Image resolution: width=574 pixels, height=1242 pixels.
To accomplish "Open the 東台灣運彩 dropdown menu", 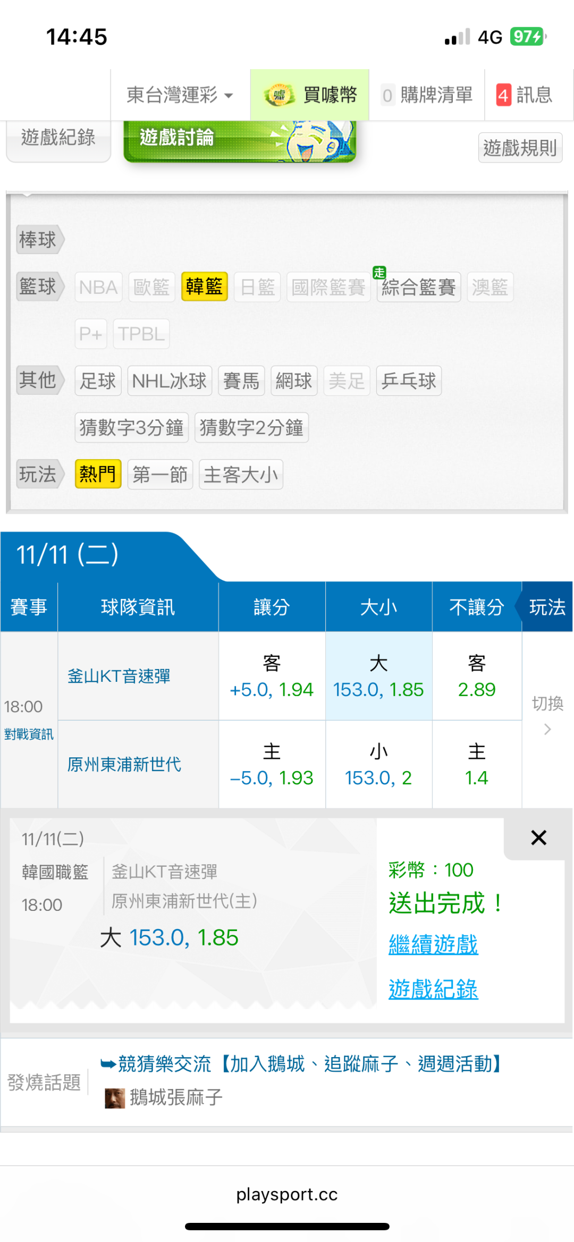I will (x=180, y=96).
